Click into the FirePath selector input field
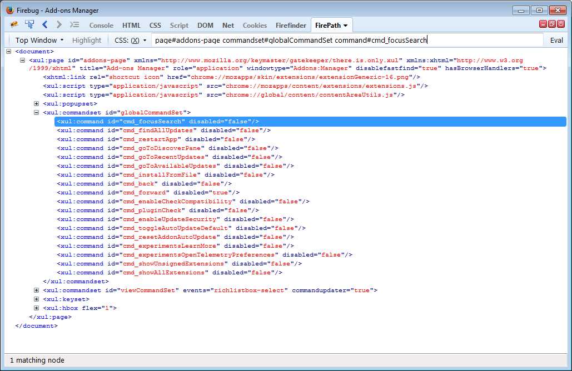 [347, 40]
